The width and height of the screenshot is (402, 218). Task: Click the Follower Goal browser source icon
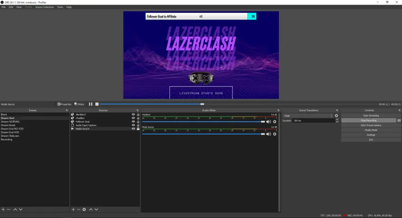pos(73,122)
